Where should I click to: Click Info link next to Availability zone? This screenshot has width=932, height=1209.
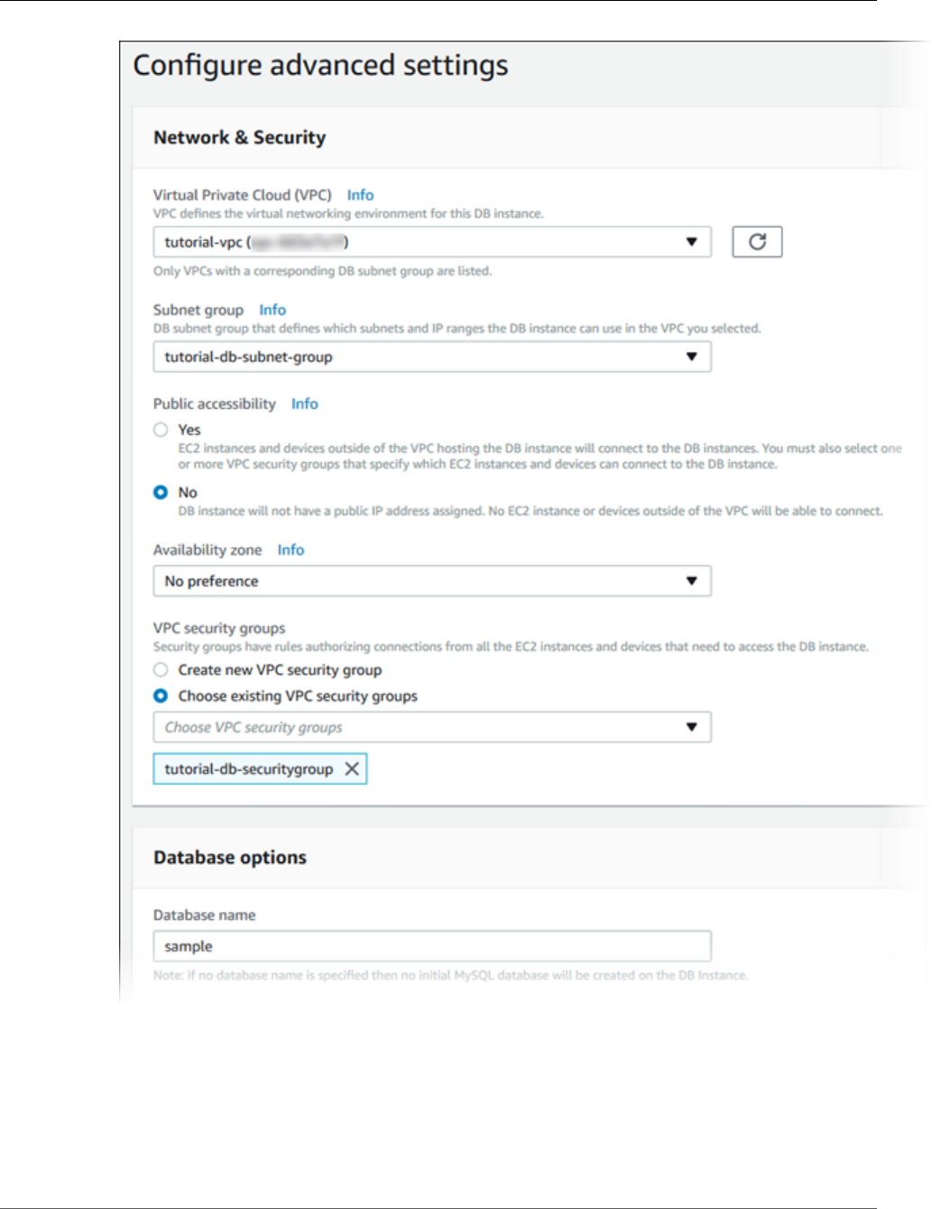[291, 550]
